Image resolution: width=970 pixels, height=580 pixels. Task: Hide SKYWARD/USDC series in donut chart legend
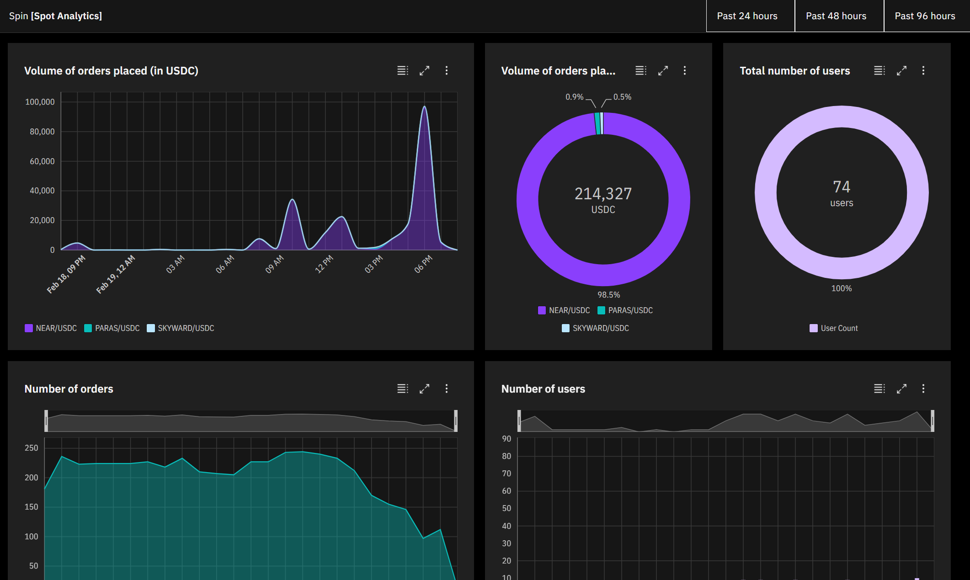click(x=595, y=328)
